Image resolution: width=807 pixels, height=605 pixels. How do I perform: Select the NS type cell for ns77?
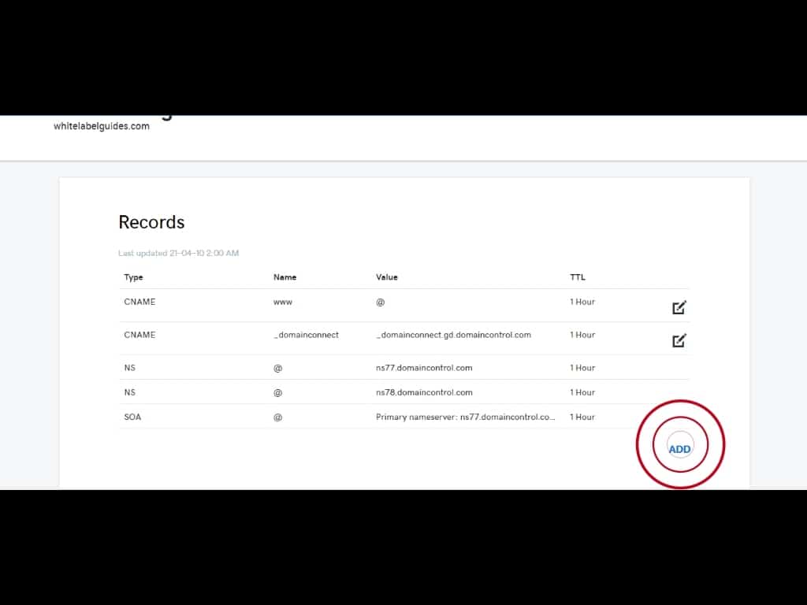click(x=129, y=368)
